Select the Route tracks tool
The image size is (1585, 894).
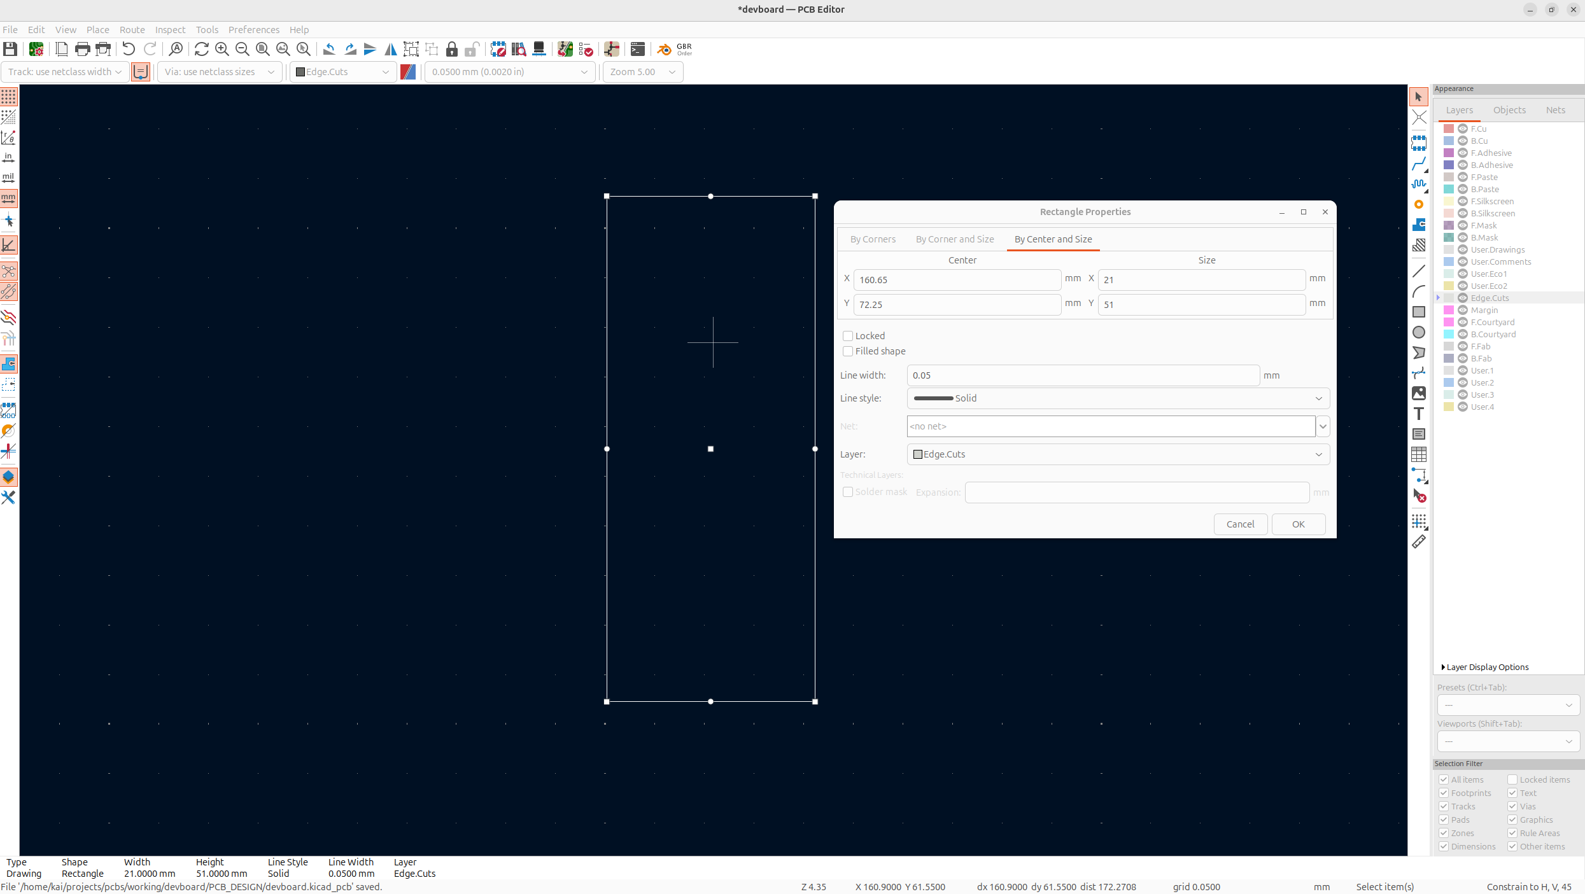tap(1419, 164)
